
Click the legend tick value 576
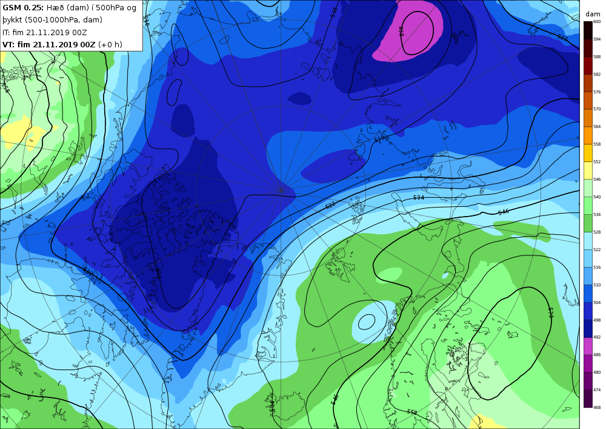pyautogui.click(x=597, y=92)
